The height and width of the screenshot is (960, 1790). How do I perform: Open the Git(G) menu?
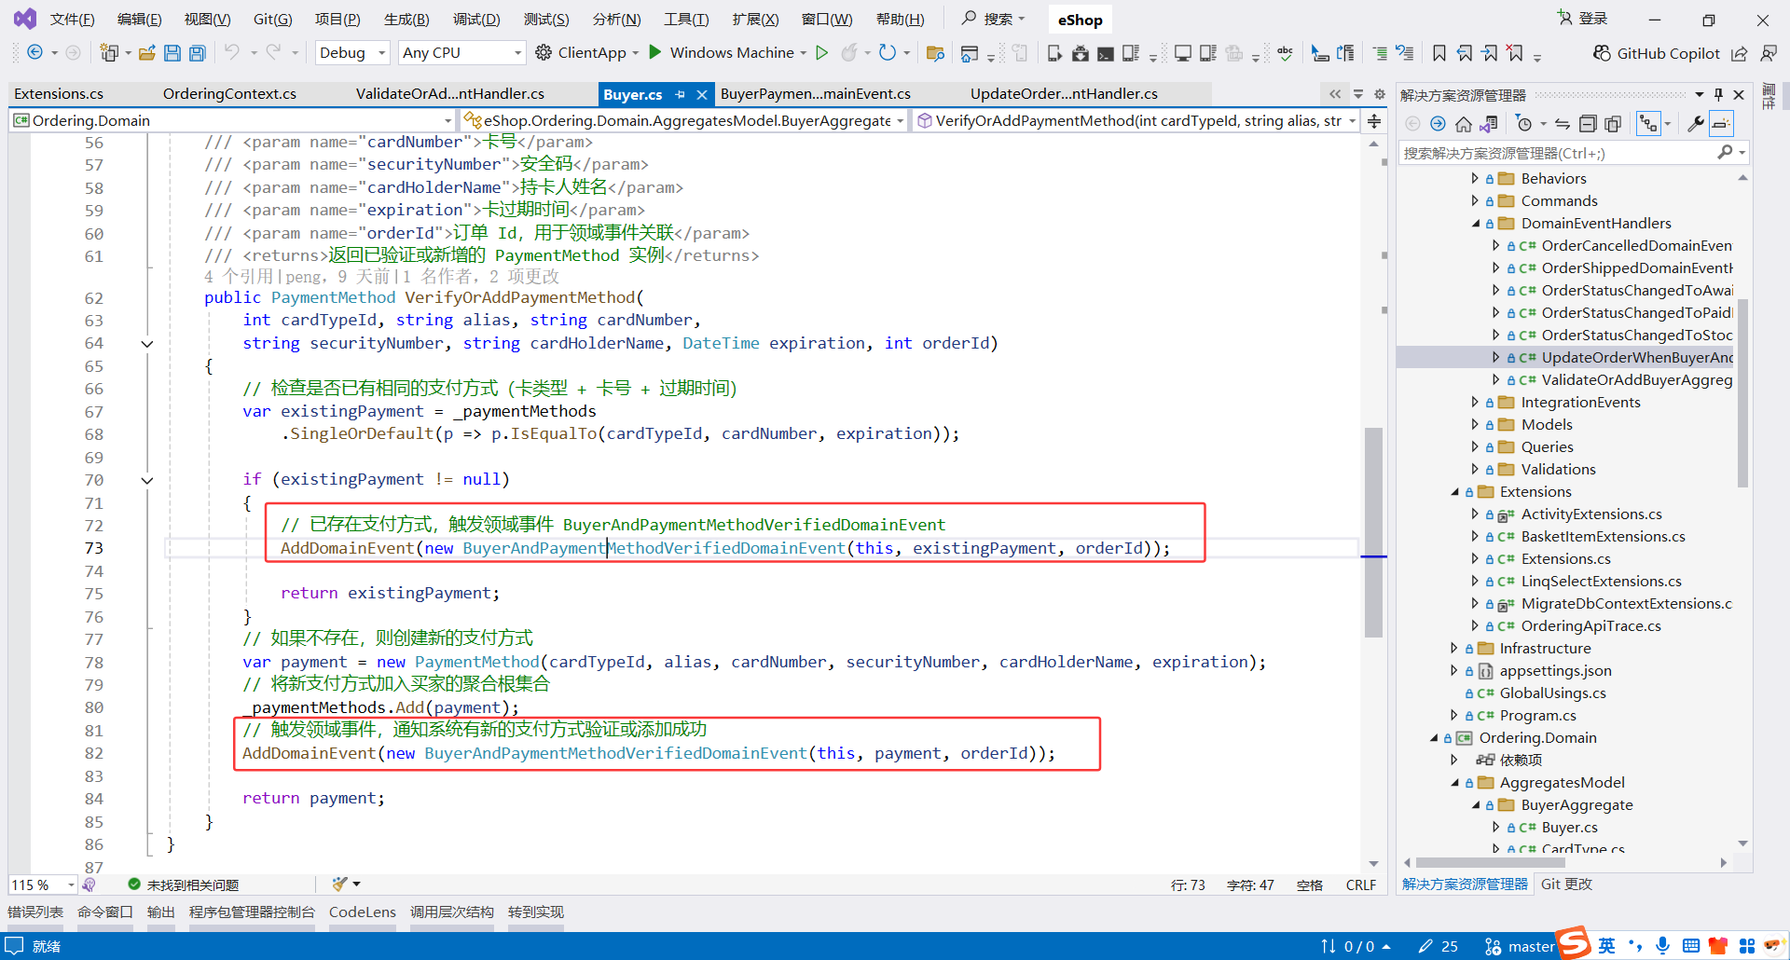click(272, 20)
